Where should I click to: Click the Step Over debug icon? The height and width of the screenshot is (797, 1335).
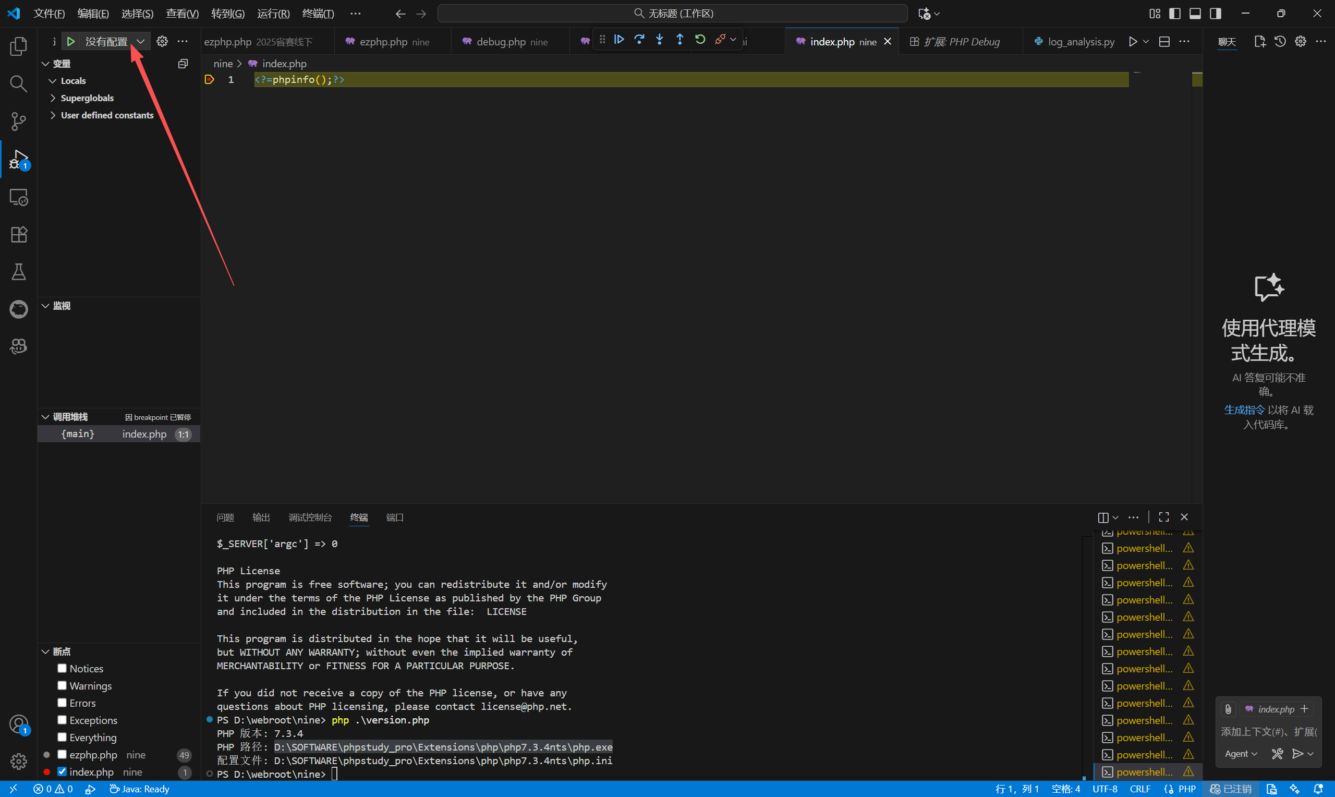click(x=639, y=39)
